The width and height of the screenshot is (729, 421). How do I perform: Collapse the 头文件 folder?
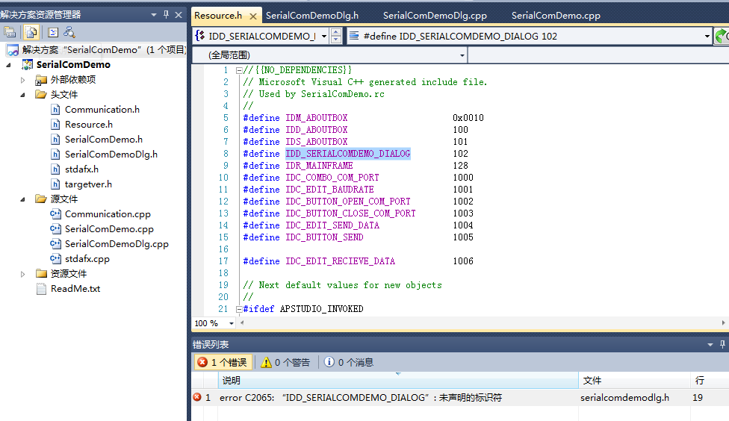click(22, 95)
